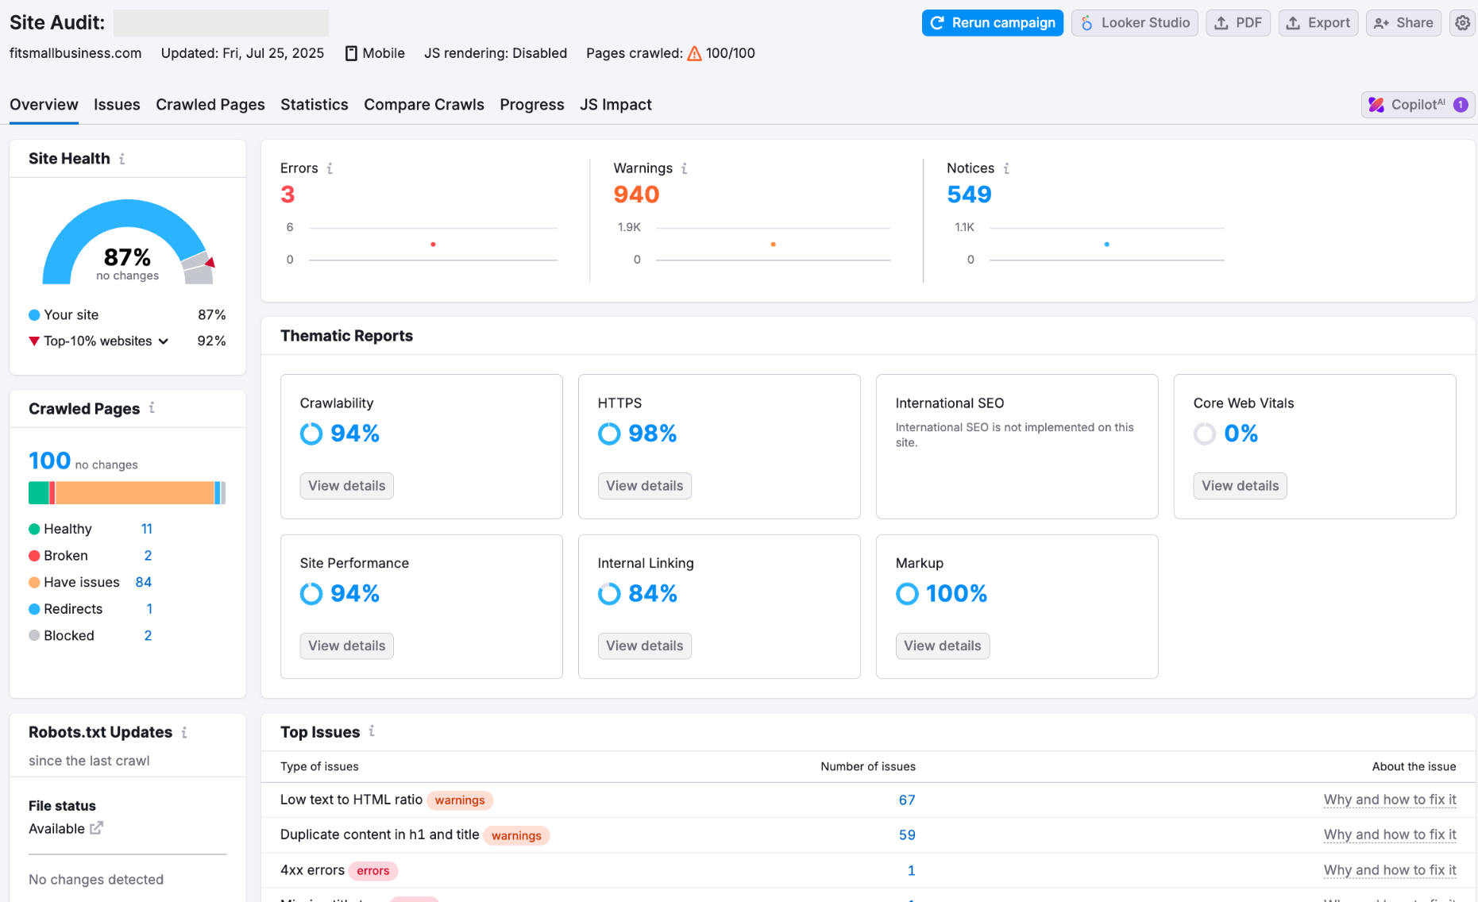
Task: Open fix guide for 4xx errors
Action: pos(1390,871)
